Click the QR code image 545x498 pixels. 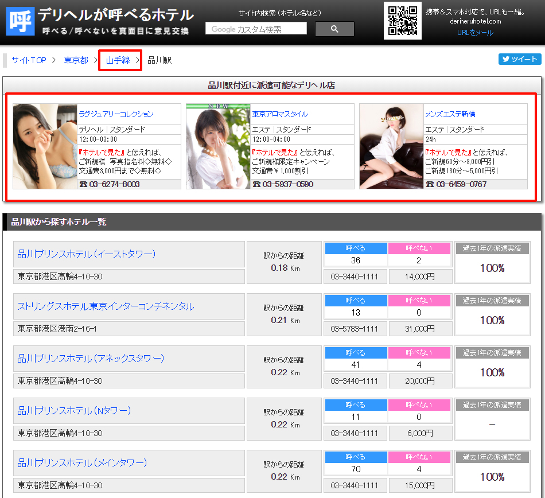click(x=403, y=21)
